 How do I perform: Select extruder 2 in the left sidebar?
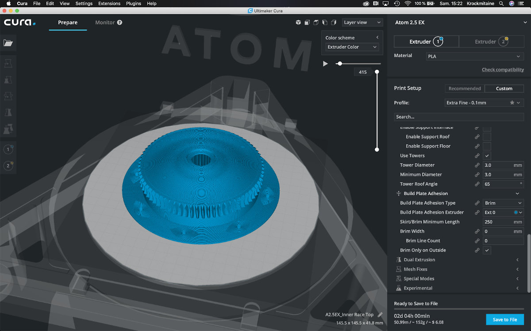coord(8,165)
